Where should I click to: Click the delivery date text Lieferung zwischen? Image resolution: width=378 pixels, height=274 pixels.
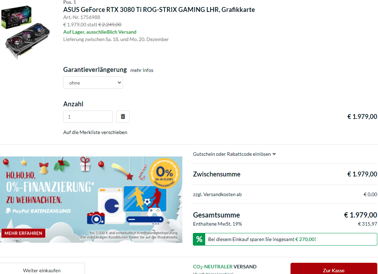116,40
